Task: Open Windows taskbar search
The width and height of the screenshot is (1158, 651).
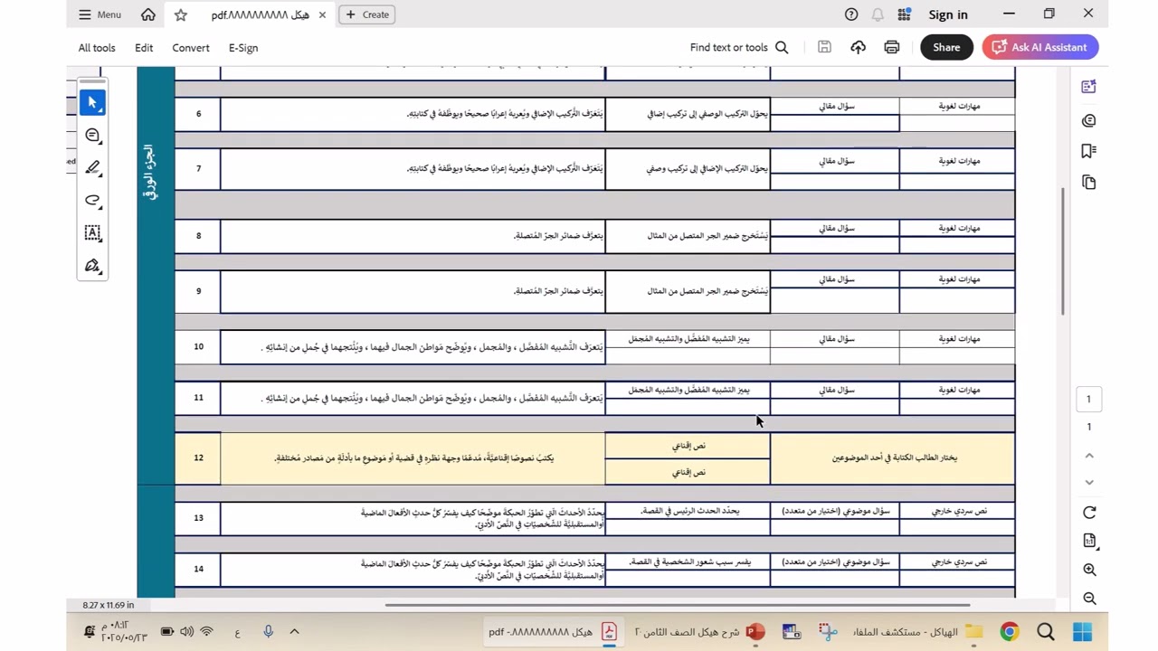Action: pos(1046,632)
